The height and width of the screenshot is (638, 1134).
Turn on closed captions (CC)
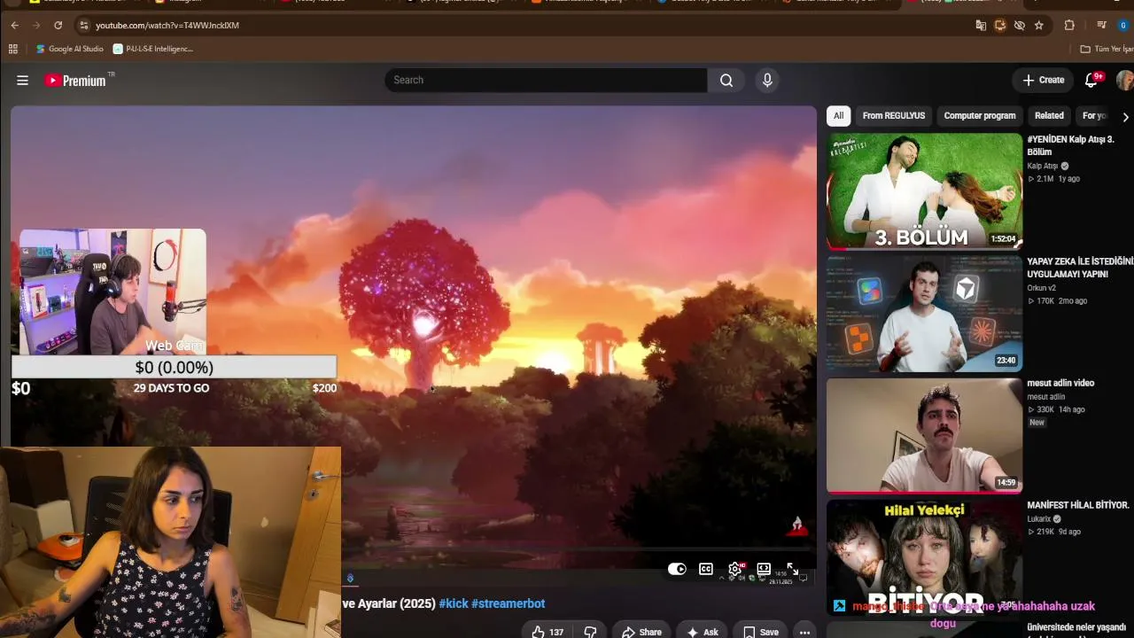(x=706, y=569)
